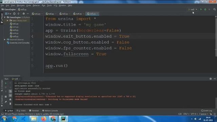Open Project panel settings gear
Image resolution: width=217 pixels, height=122 pixels.
(x=23, y=14)
